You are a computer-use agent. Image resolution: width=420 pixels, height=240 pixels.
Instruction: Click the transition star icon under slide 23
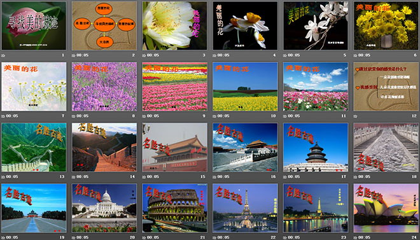click(x=284, y=237)
